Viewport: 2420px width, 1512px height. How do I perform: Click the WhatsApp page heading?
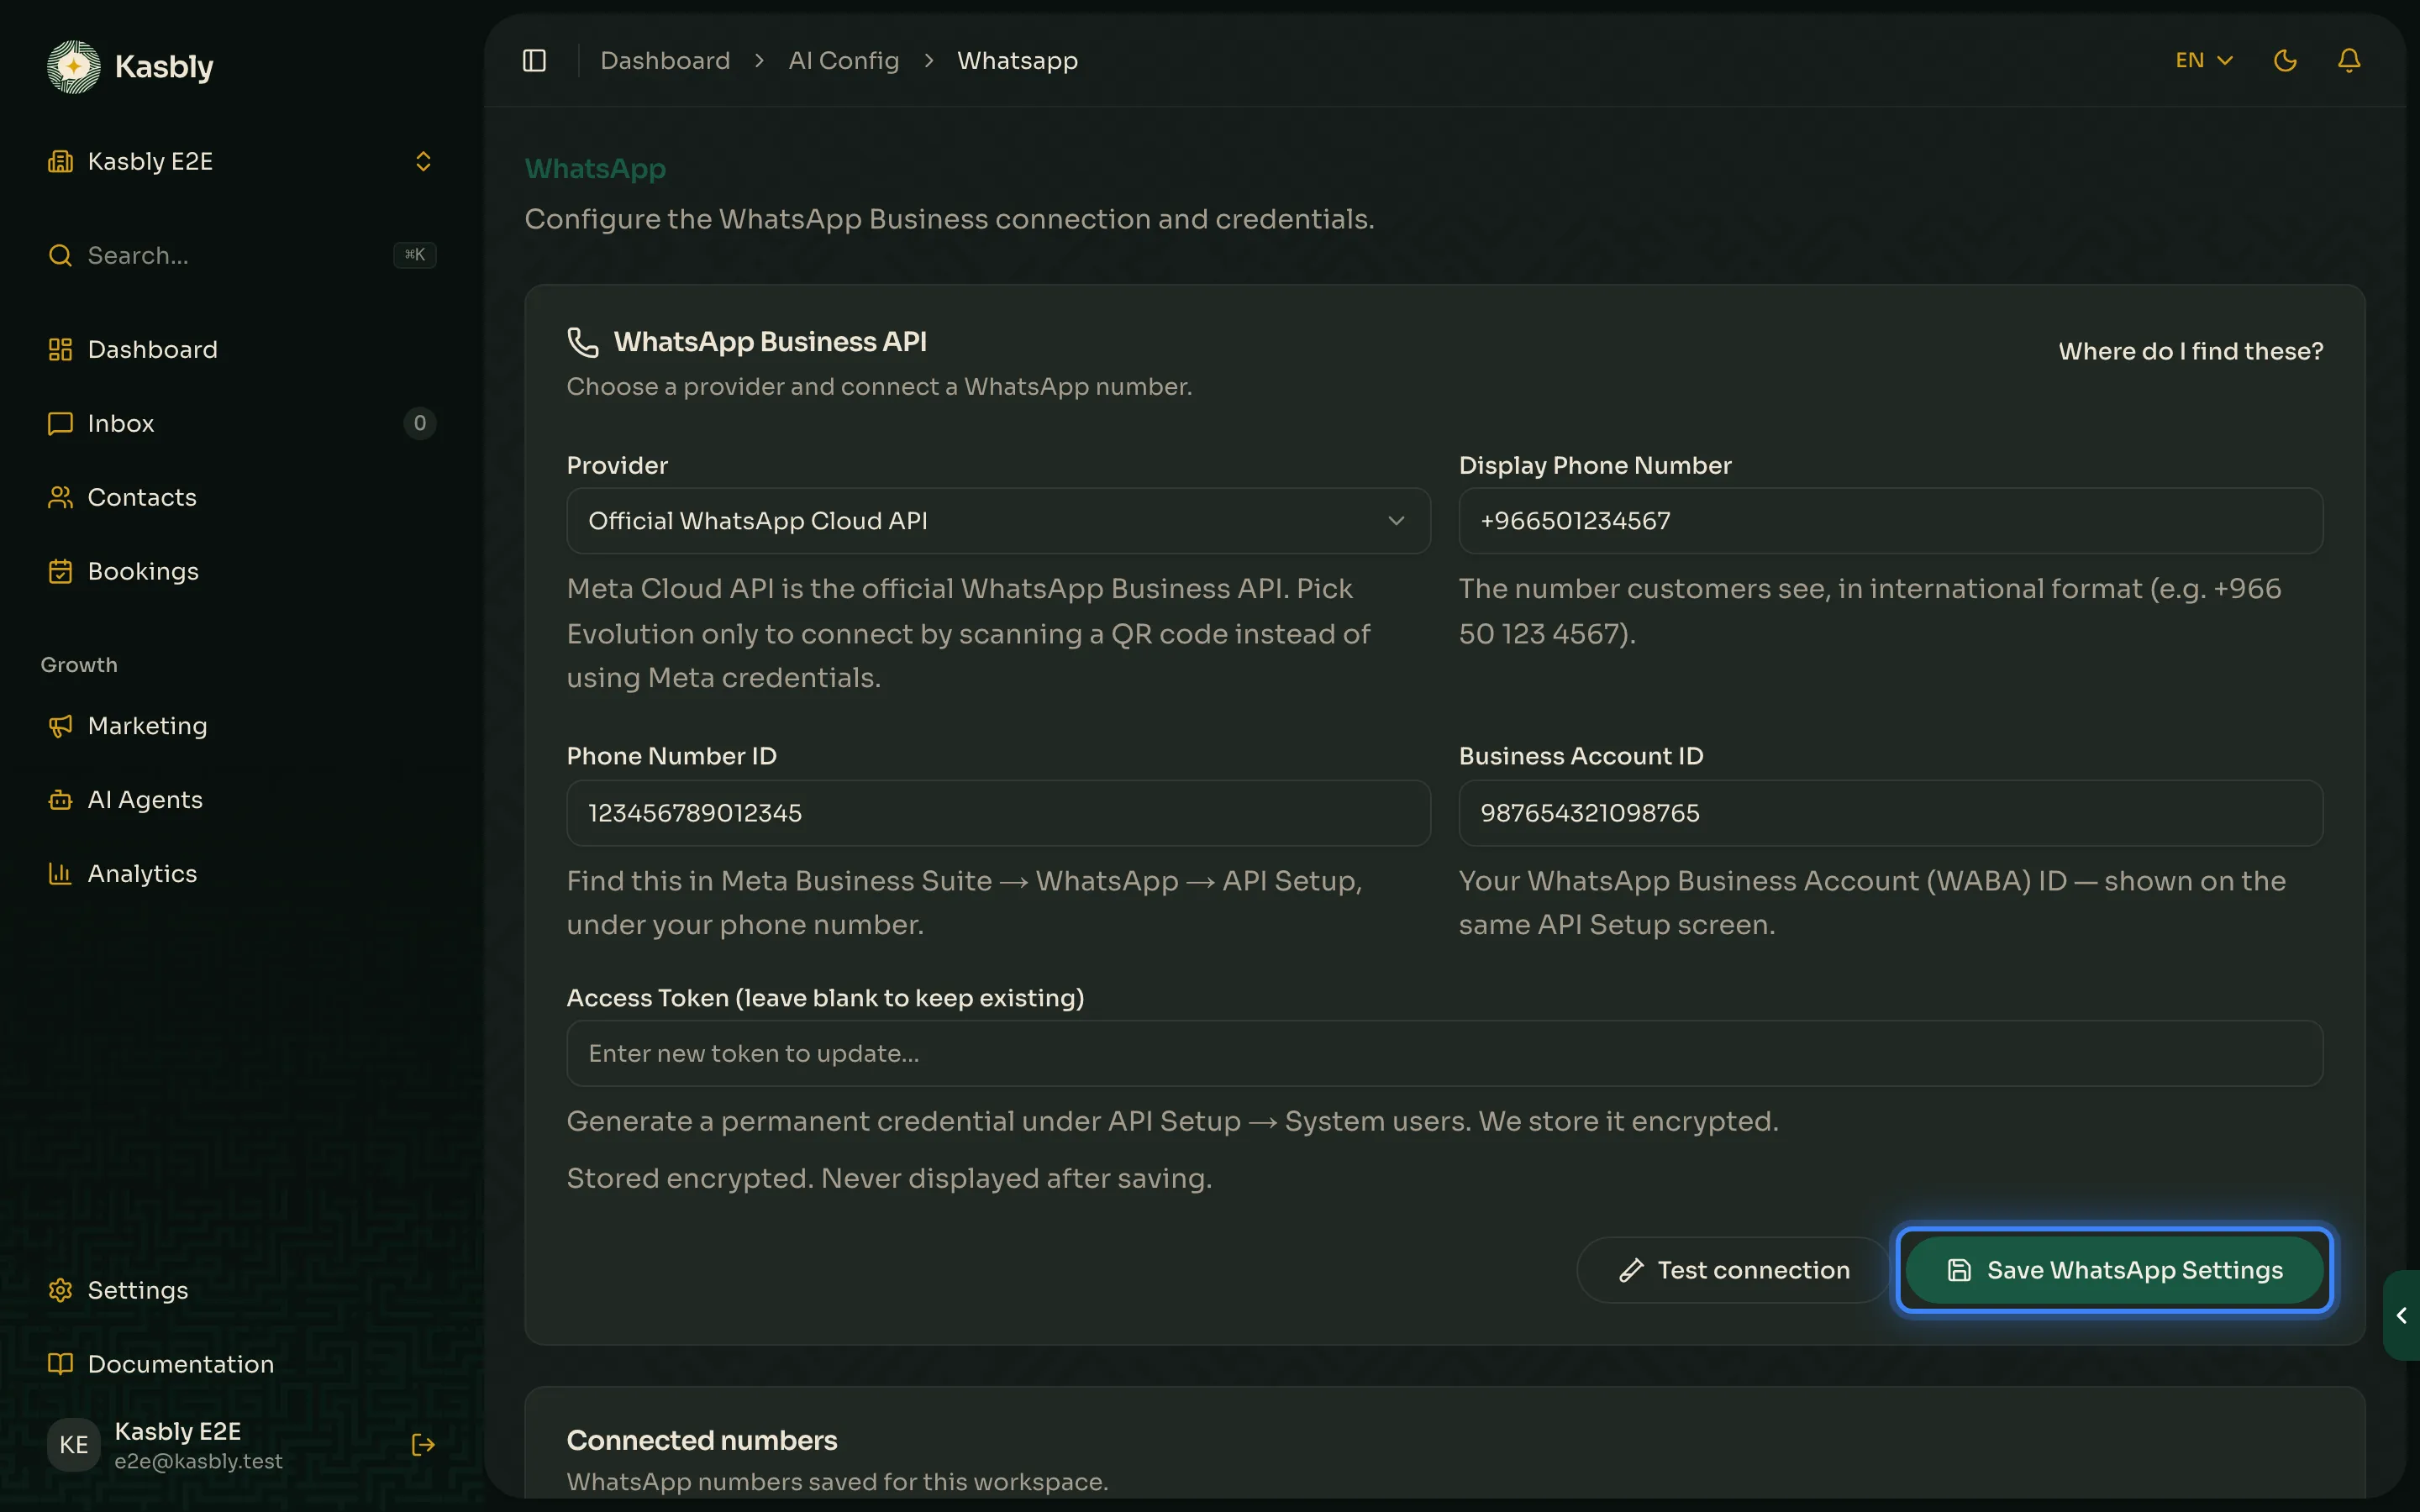595,169
